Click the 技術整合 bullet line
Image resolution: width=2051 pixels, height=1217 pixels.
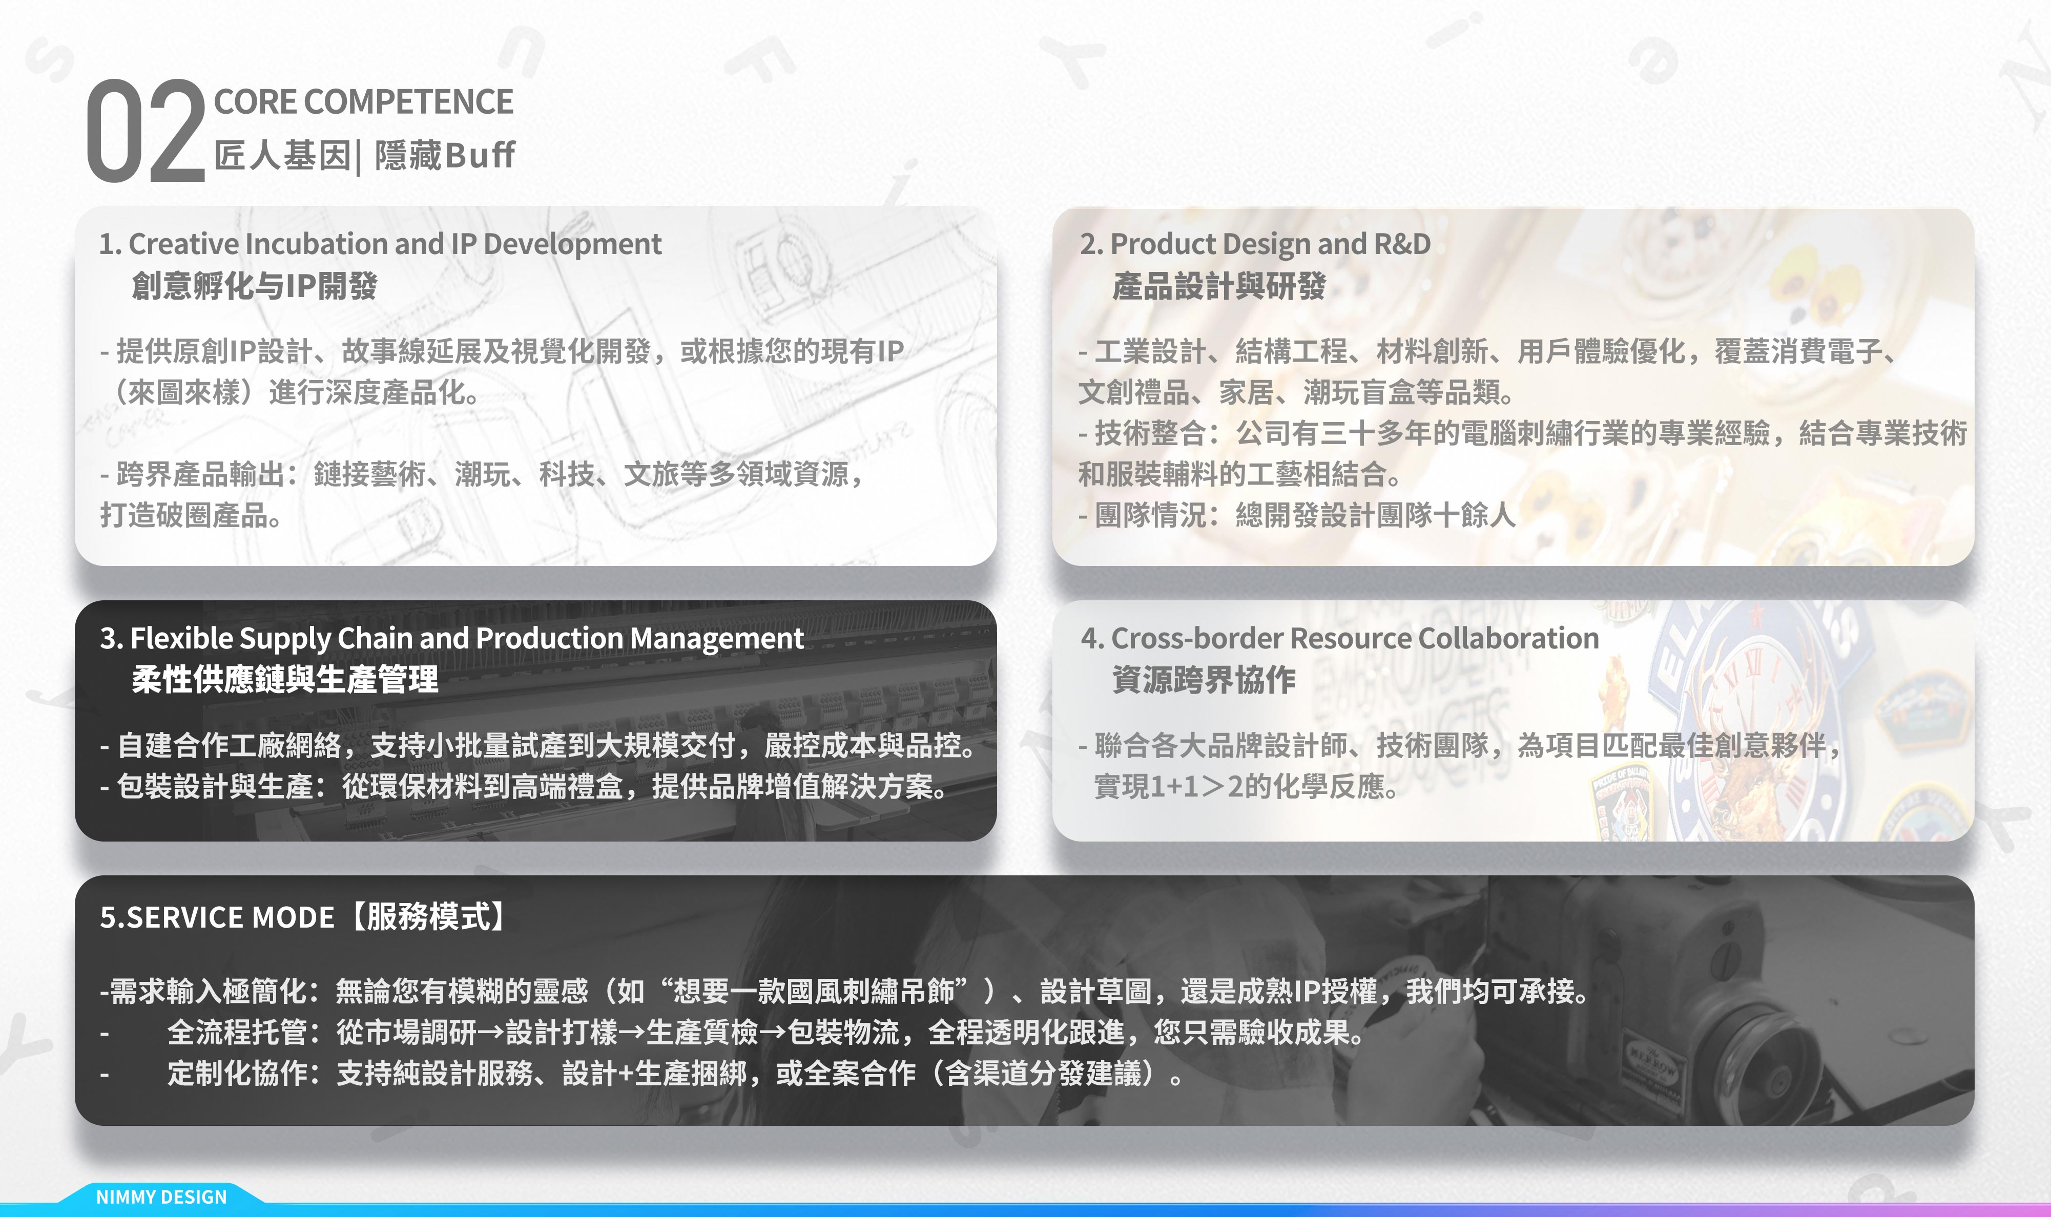coord(1523,433)
